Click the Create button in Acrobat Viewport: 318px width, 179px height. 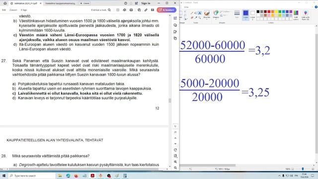[84, 3]
